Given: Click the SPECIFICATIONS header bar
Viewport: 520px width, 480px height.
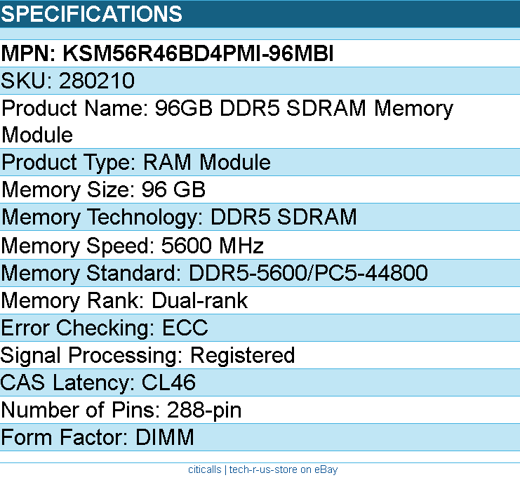Looking at the screenshot, I should 260,14.
